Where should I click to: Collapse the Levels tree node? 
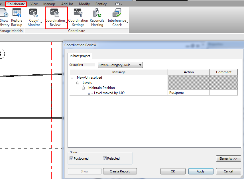pos(78,83)
